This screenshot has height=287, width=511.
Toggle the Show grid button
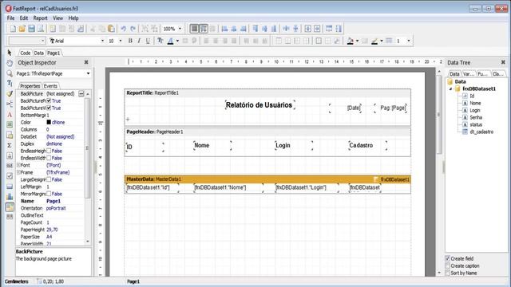point(195,29)
